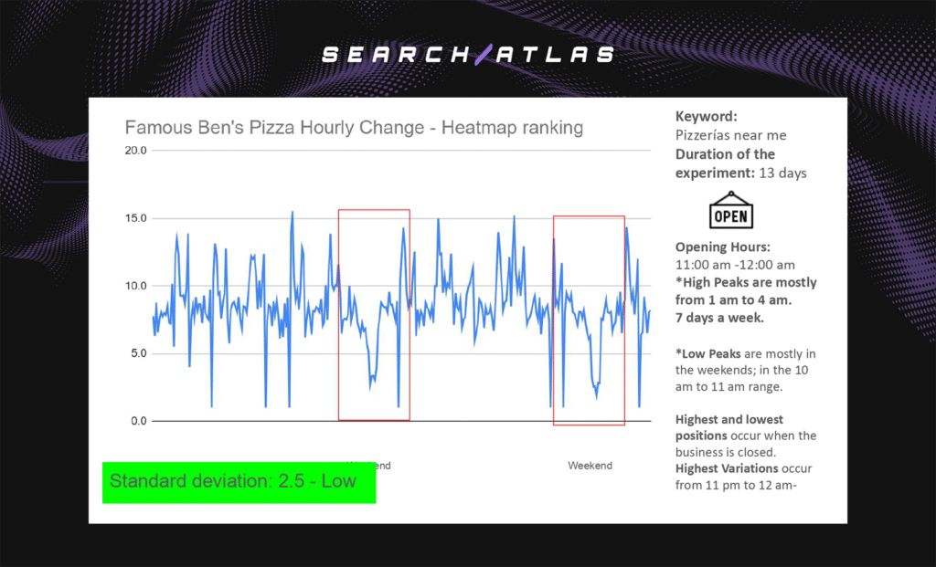Click the '5.0' y-axis label
The image size is (936, 567).
138,353
